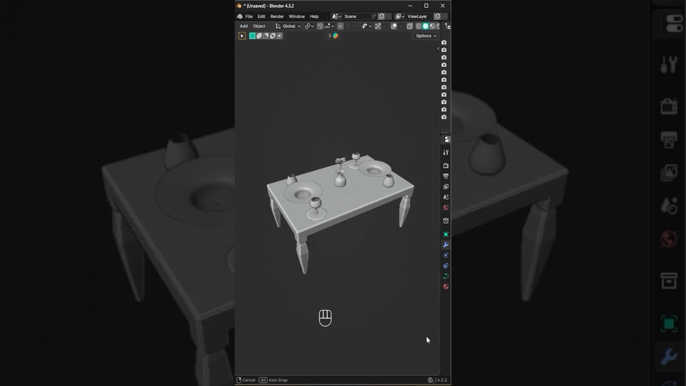
Task: Choose the subtract selection mode icon
Action: coord(266,36)
